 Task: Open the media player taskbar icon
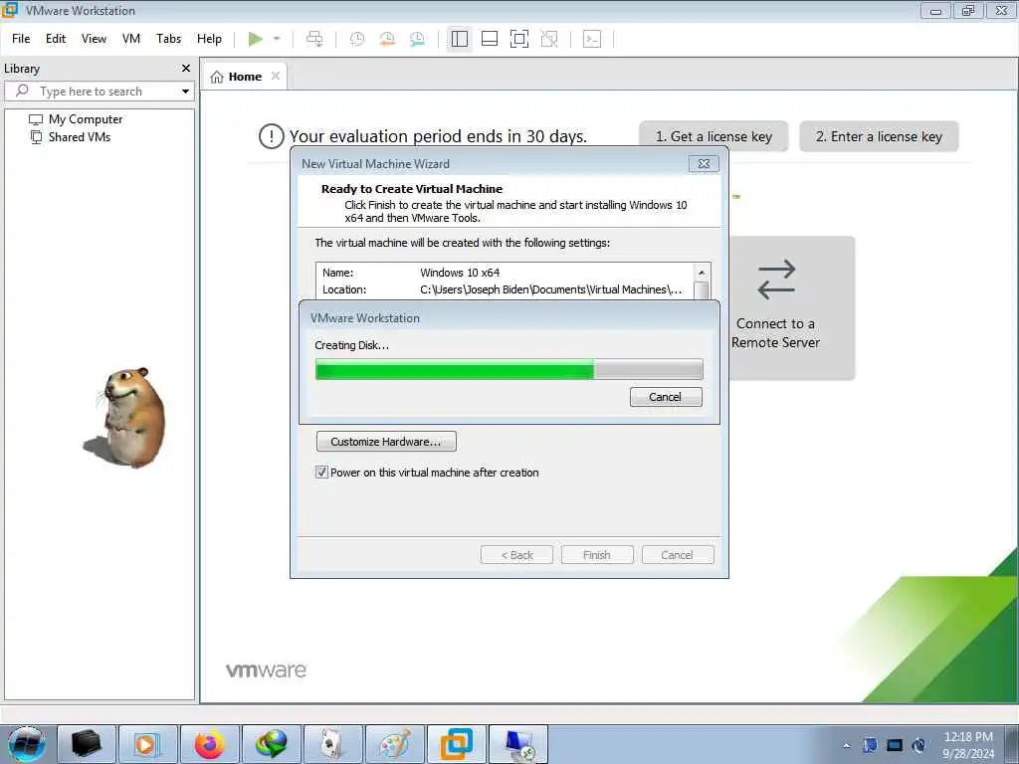(147, 744)
